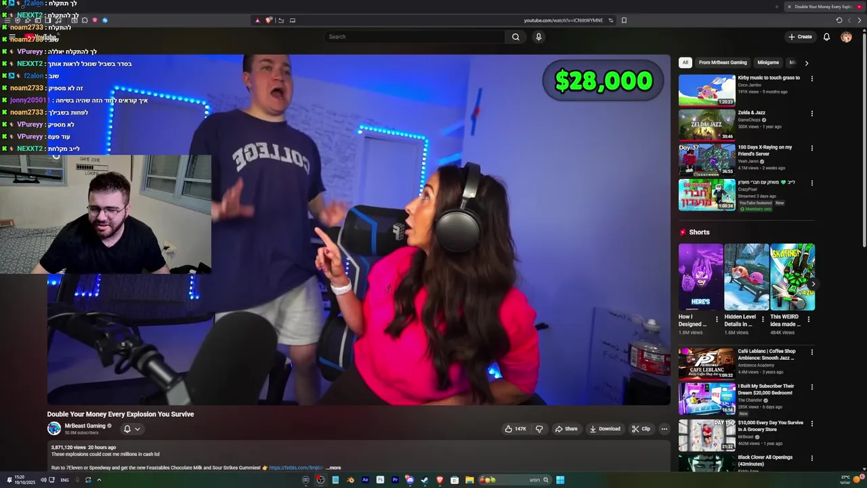Open 100 Days X-Raying video thumbnail
Screen dimensions: 867x488
(x=706, y=159)
